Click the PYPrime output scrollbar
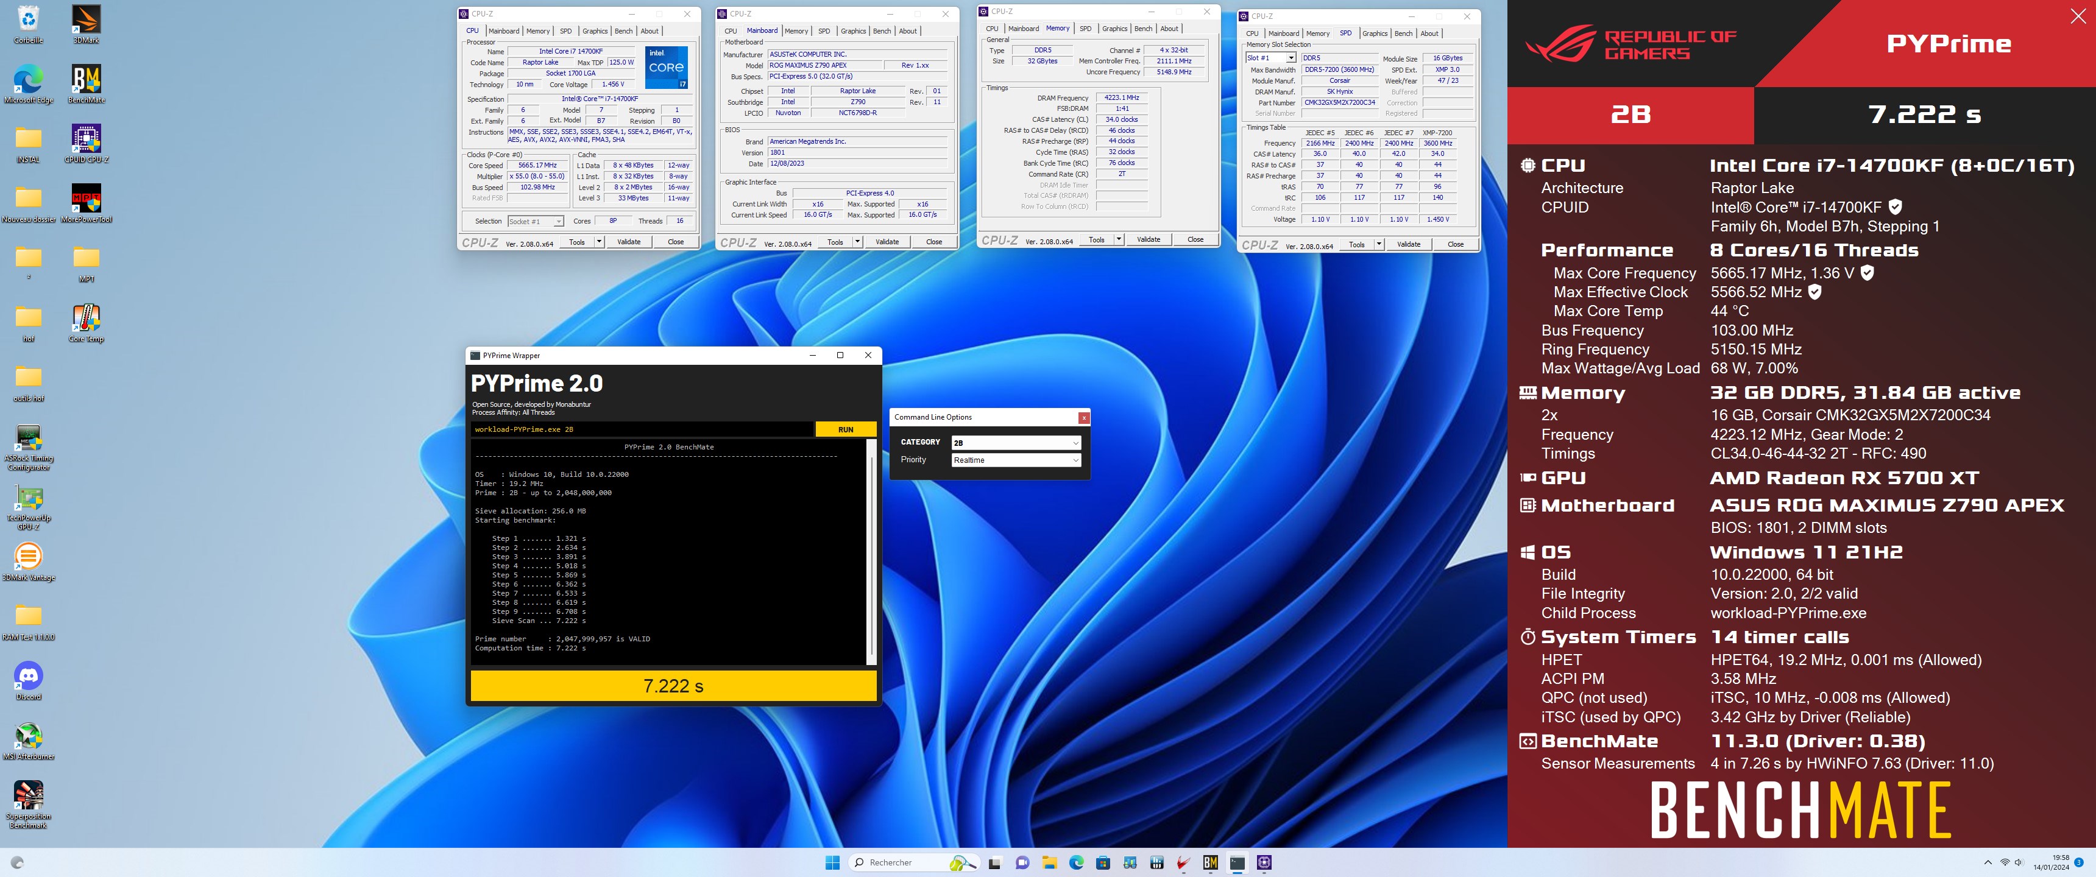Image resolution: width=2096 pixels, height=877 pixels. (x=871, y=552)
